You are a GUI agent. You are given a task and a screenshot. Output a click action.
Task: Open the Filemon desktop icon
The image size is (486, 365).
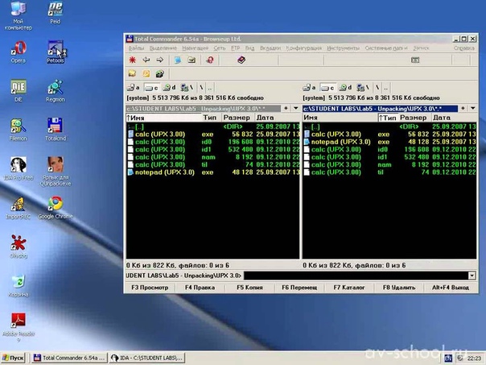19,130
